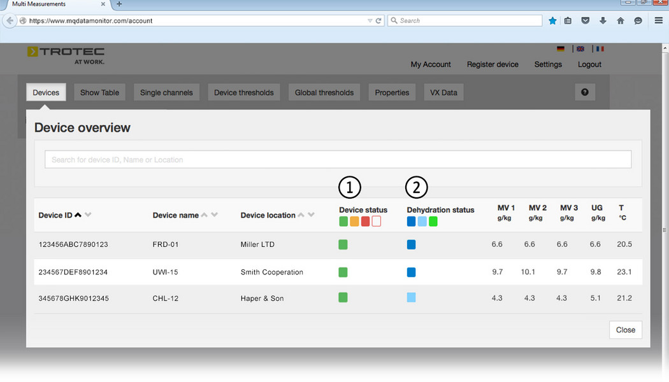Switch language to French flag
Viewport: 669px width, 382px height.
(x=600, y=49)
